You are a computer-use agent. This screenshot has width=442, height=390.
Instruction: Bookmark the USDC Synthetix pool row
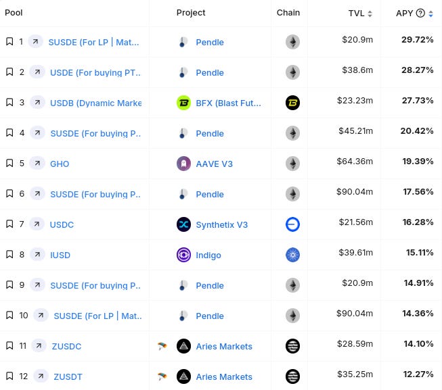9,224
